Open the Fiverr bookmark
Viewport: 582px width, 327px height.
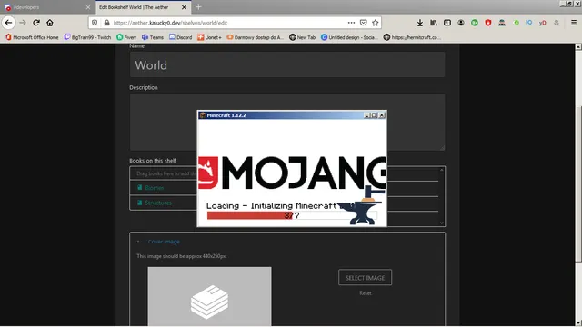[126, 37]
